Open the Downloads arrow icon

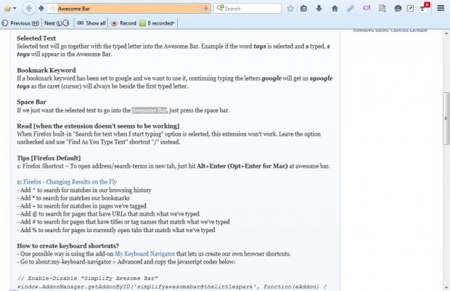click(x=319, y=9)
